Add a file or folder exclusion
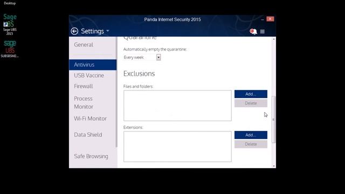 pos(251,94)
